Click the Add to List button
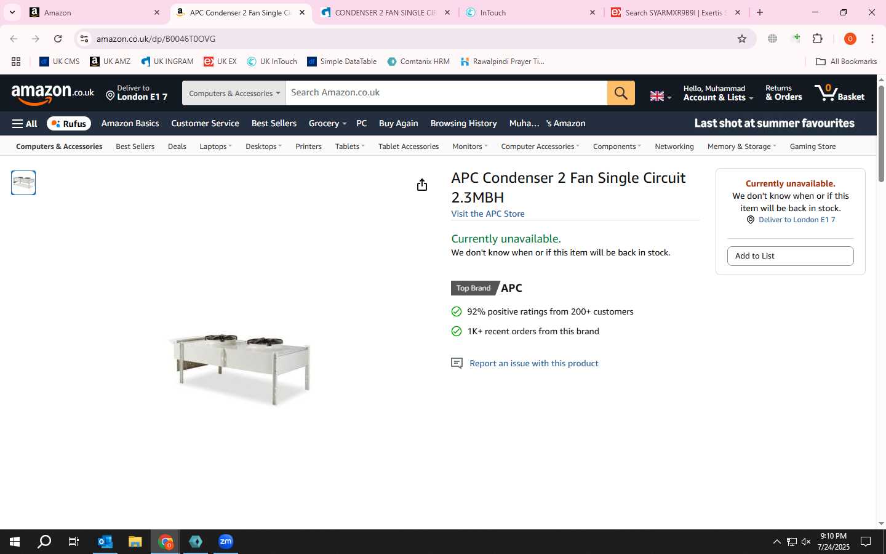This screenshot has width=886, height=554. tap(790, 256)
